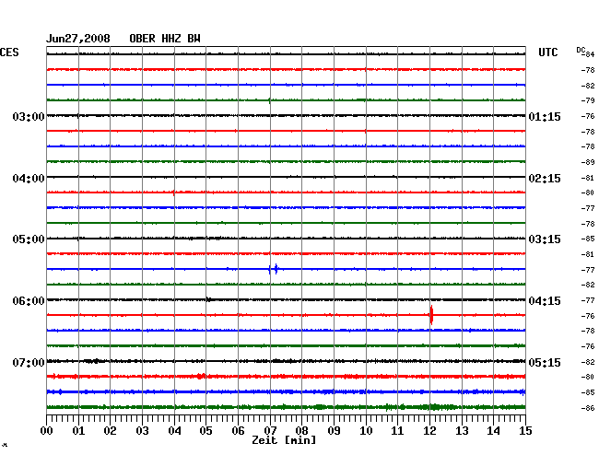Select minute tick label 02

point(110,430)
